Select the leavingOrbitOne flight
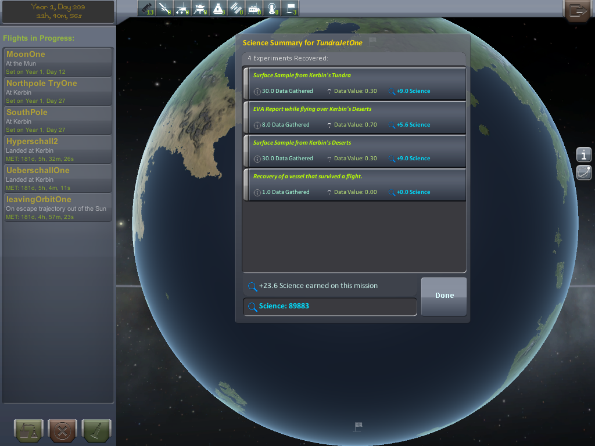Screen dimensions: 595x446 pyautogui.click(x=58, y=207)
